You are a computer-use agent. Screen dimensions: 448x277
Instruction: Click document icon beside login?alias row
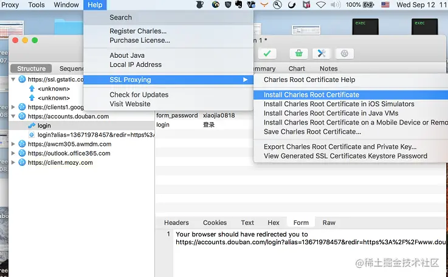(x=32, y=134)
